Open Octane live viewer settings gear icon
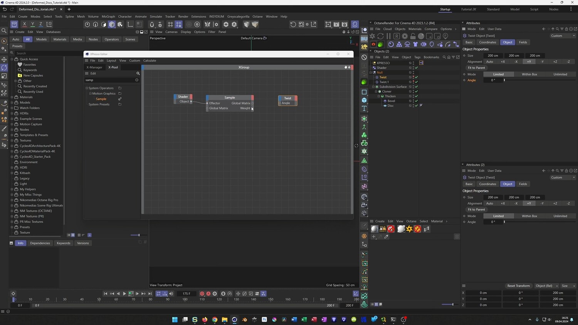The image size is (578, 325). pos(405,36)
